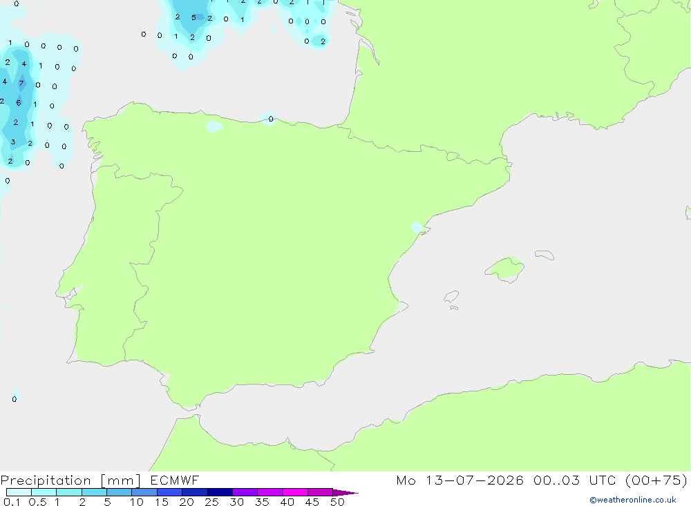Screen dimensions: 691x506
Task: Pick the 15–20 mm legend color swatch
Action: (x=170, y=492)
